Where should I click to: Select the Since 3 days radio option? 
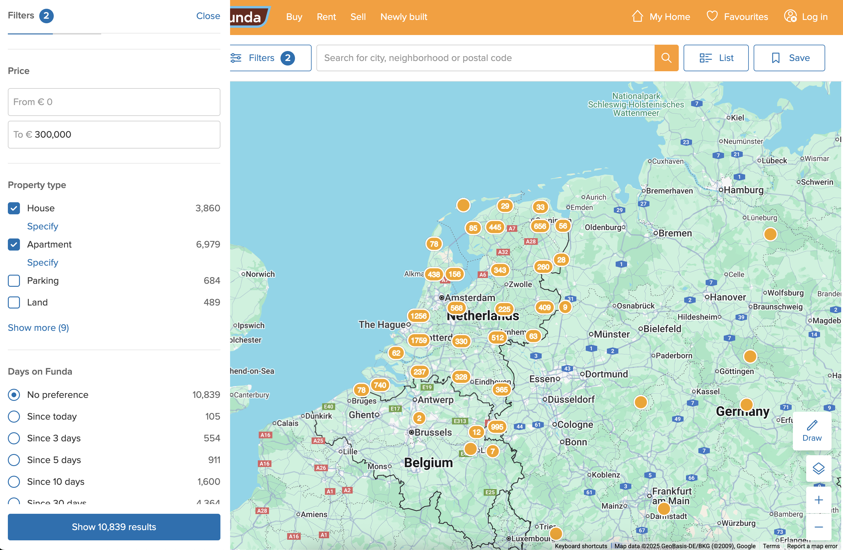click(14, 438)
